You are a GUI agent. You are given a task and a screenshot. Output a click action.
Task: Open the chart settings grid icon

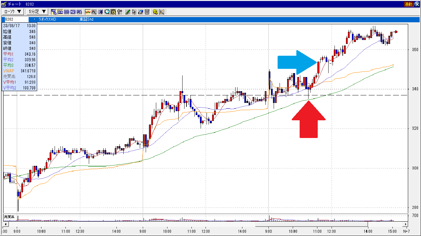tap(113, 12)
